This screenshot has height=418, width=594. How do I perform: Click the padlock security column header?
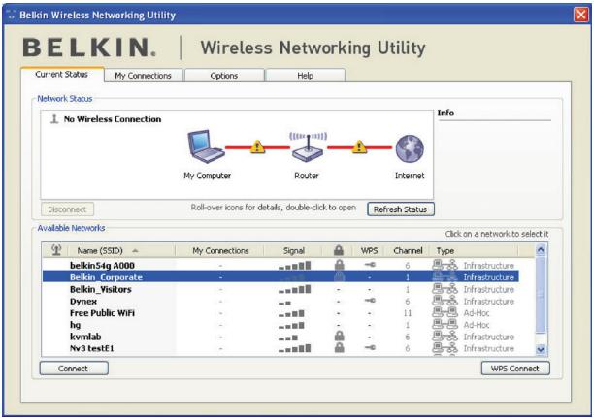coord(339,250)
